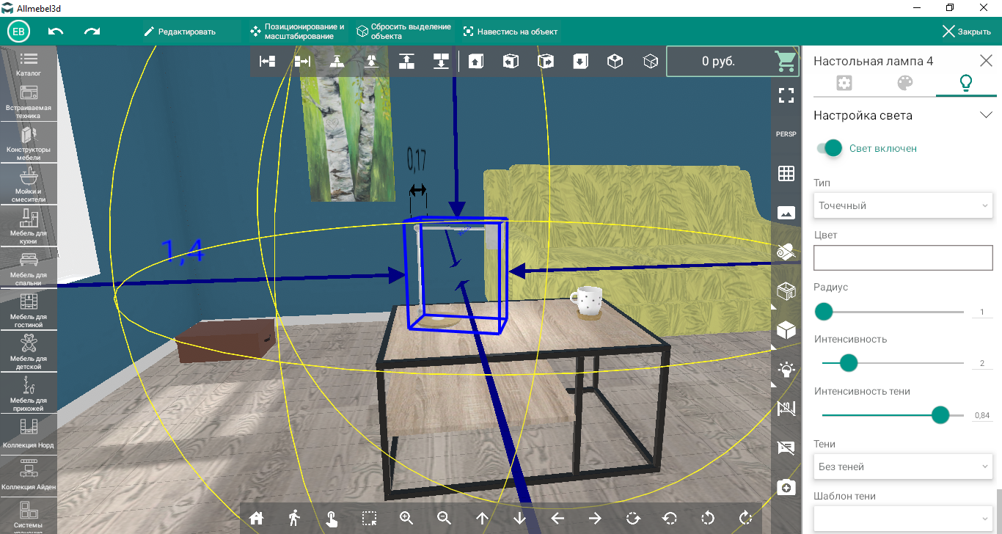
Task: Open 'Мебель для кухни' category
Action: click(x=29, y=227)
